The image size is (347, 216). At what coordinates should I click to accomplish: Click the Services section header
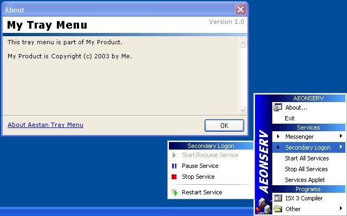[x=309, y=127]
